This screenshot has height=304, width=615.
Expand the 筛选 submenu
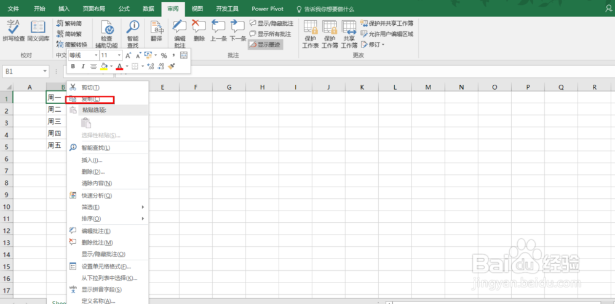coord(108,206)
